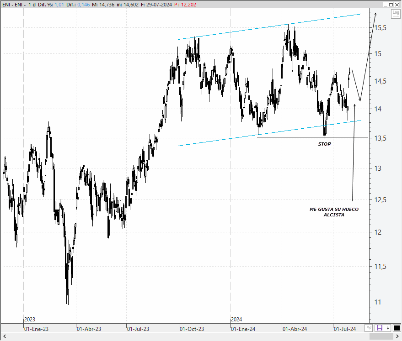Click the 14 price axis label

point(378,109)
